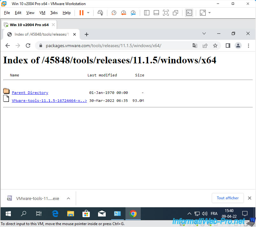Toggle the VMware library sidebar view

pyautogui.click(x=146, y=13)
